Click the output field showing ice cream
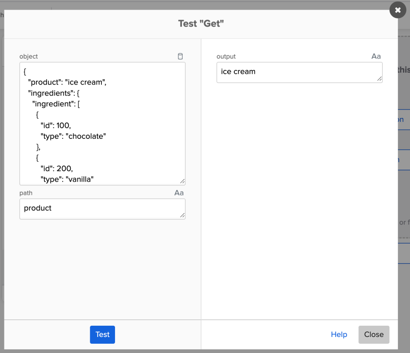The height and width of the screenshot is (353, 410). (299, 72)
